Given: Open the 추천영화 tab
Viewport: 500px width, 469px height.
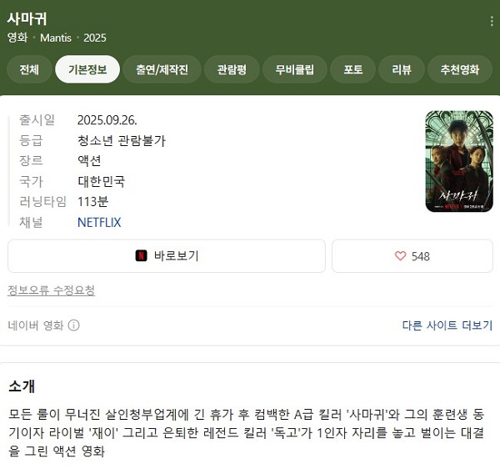Looking at the screenshot, I should (x=460, y=69).
